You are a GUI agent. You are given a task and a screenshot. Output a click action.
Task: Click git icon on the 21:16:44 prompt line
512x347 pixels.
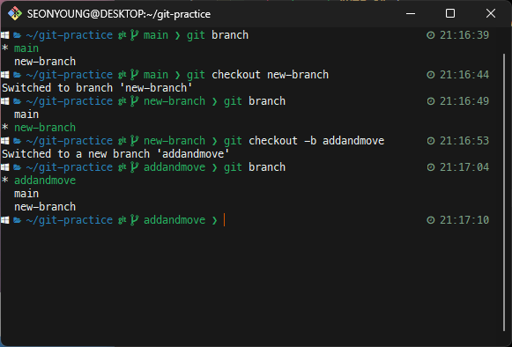122,75
